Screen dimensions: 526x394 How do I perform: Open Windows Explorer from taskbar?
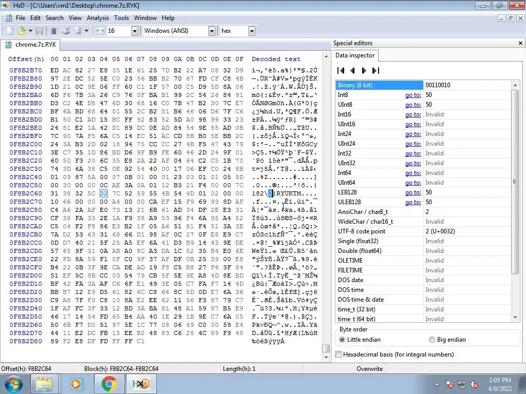click(44, 384)
